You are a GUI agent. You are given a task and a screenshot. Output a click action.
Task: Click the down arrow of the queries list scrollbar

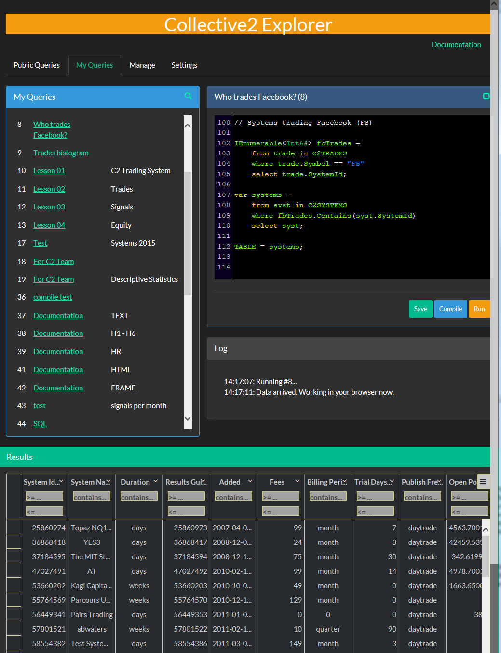(x=188, y=419)
